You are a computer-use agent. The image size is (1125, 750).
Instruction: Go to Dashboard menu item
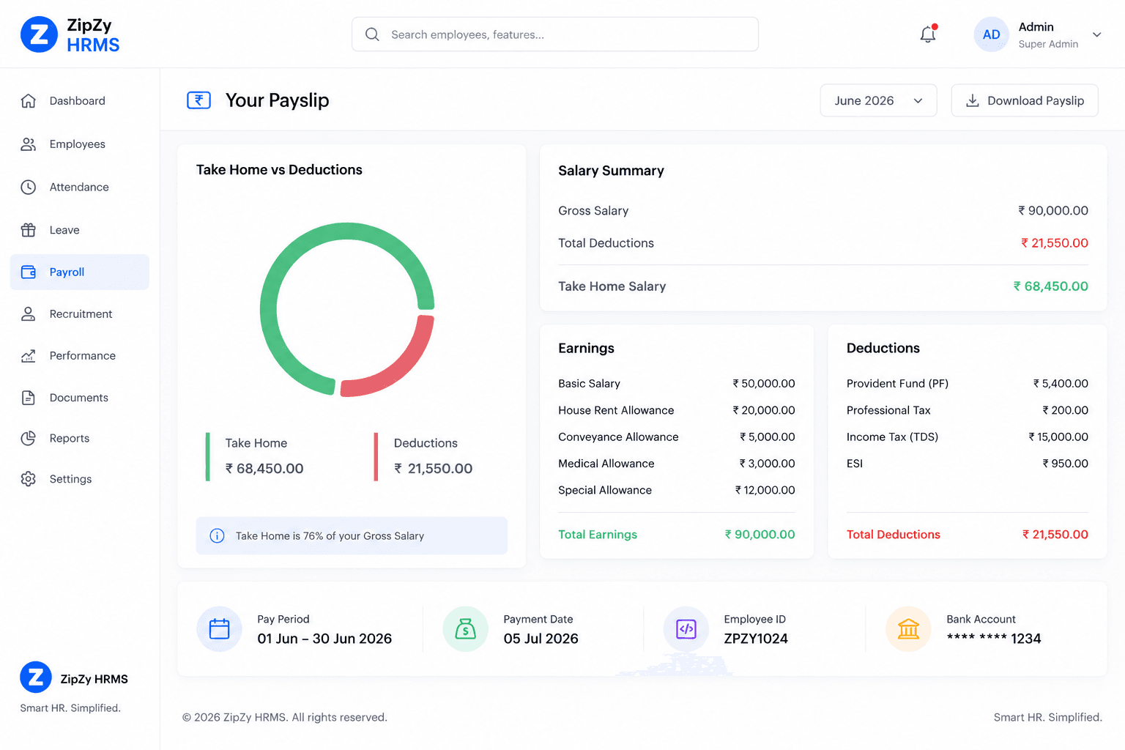tap(80, 101)
